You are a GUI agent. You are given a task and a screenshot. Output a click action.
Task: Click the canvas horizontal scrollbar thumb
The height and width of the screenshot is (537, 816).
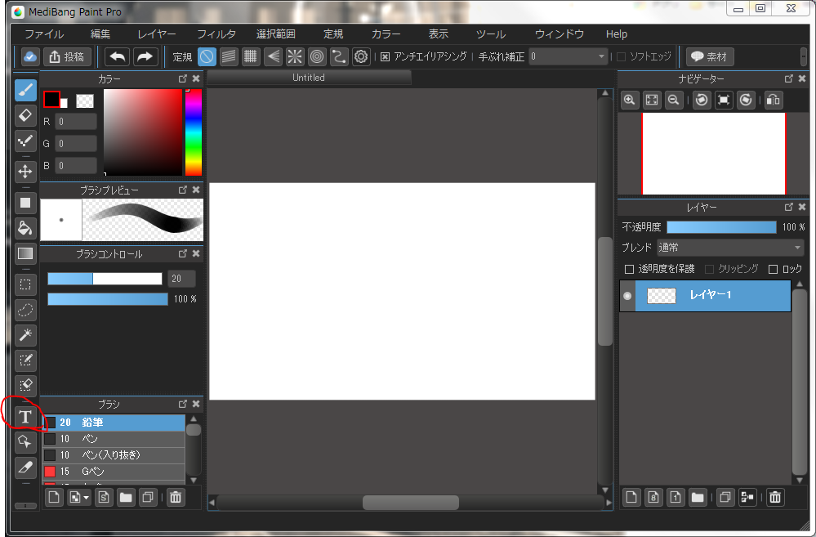point(411,503)
